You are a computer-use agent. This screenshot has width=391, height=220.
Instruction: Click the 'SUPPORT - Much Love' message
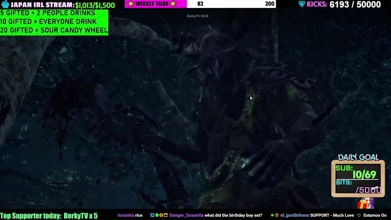pos(332,215)
